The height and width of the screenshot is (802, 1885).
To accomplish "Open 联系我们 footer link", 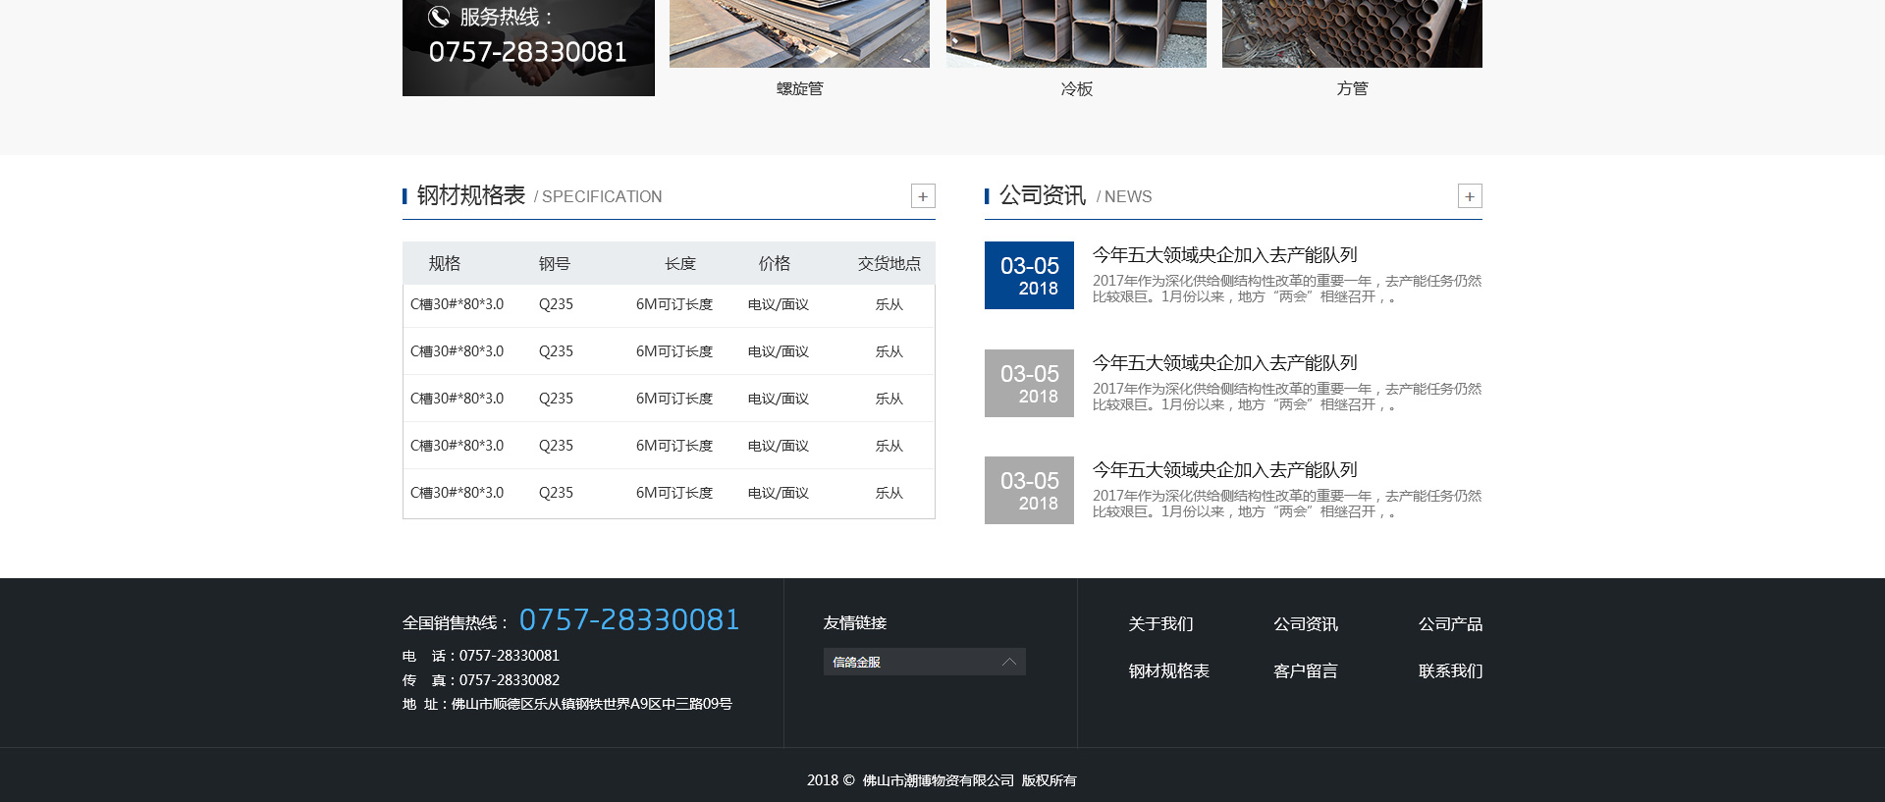I will [1449, 671].
